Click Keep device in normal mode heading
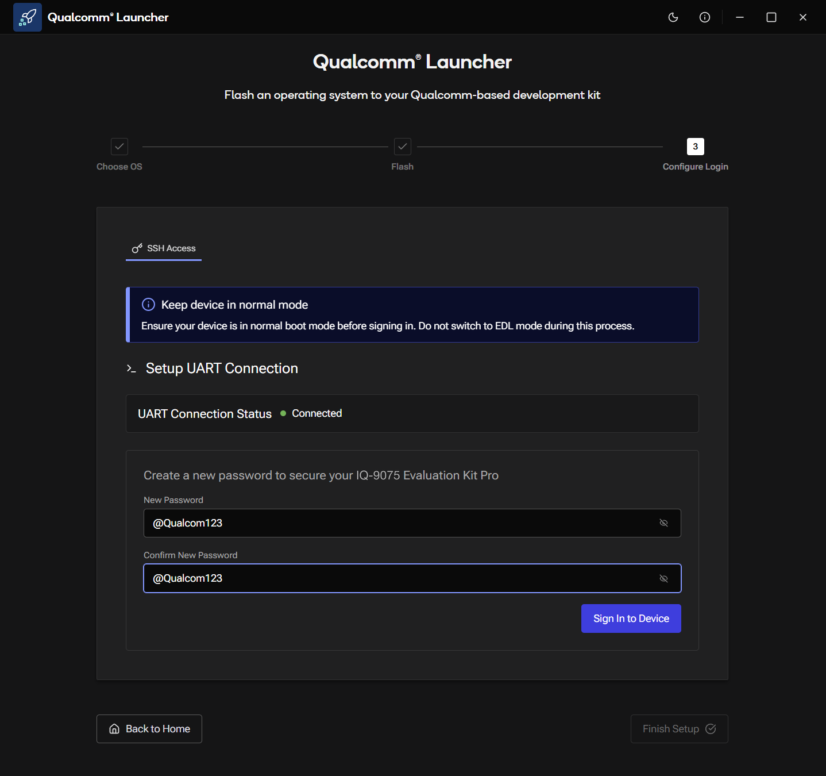Screen dimensions: 826x776 234,305
